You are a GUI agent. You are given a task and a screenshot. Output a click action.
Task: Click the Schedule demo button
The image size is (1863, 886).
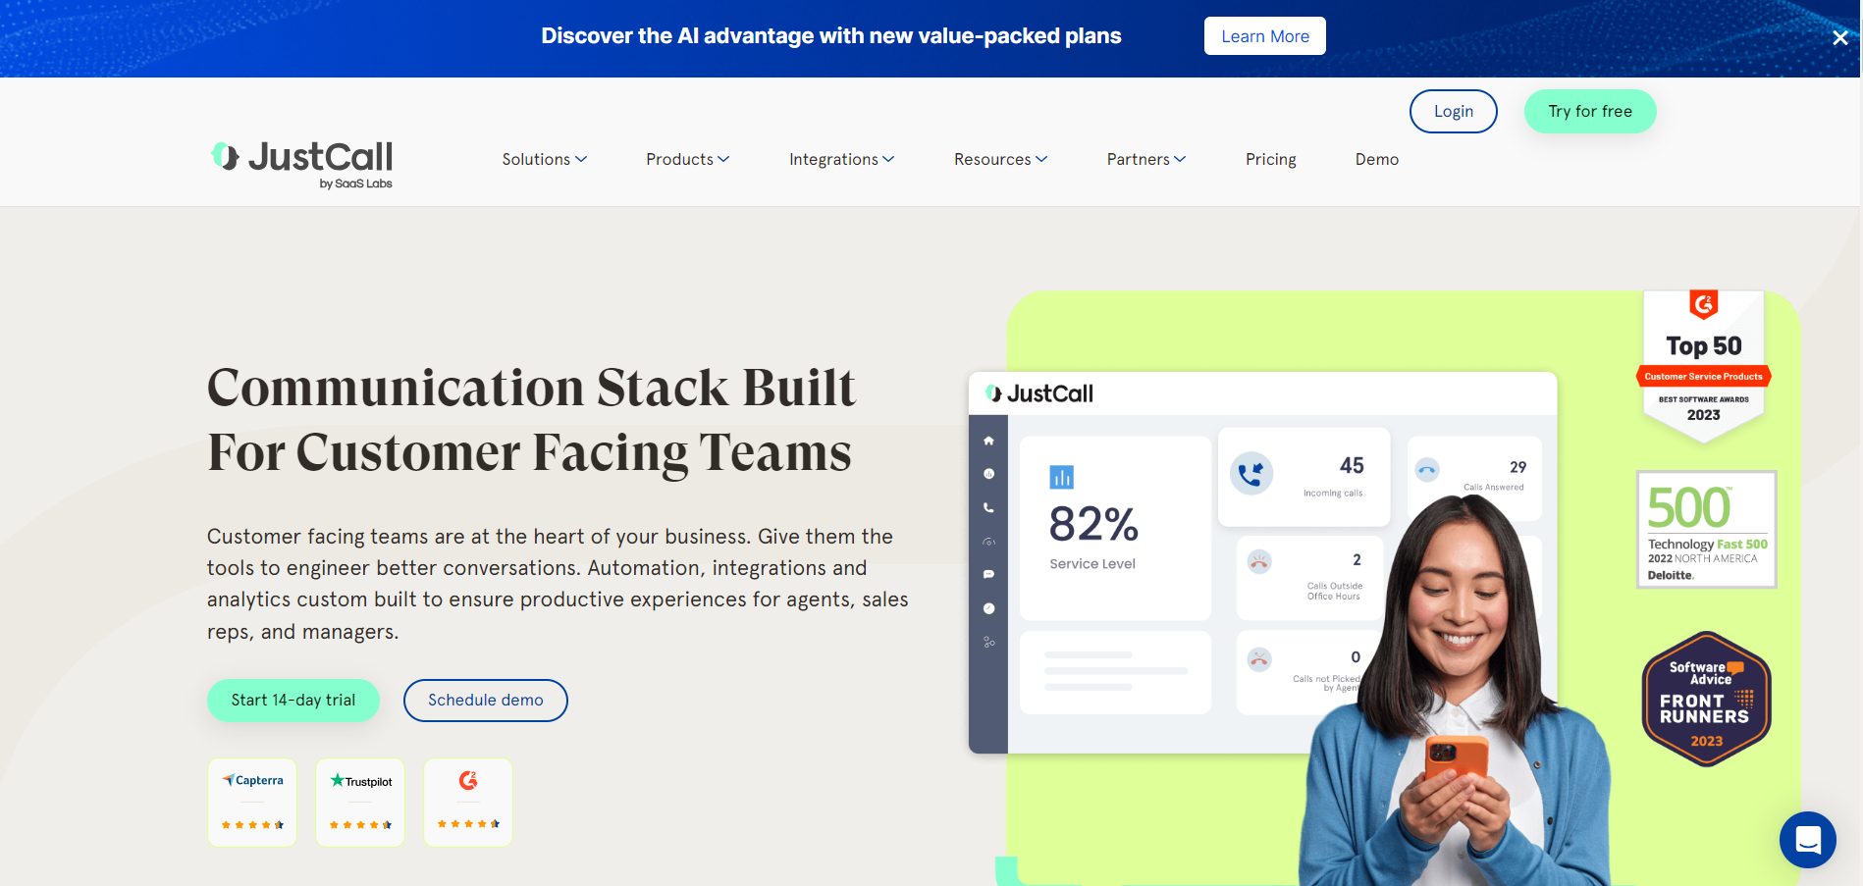pyautogui.click(x=485, y=700)
